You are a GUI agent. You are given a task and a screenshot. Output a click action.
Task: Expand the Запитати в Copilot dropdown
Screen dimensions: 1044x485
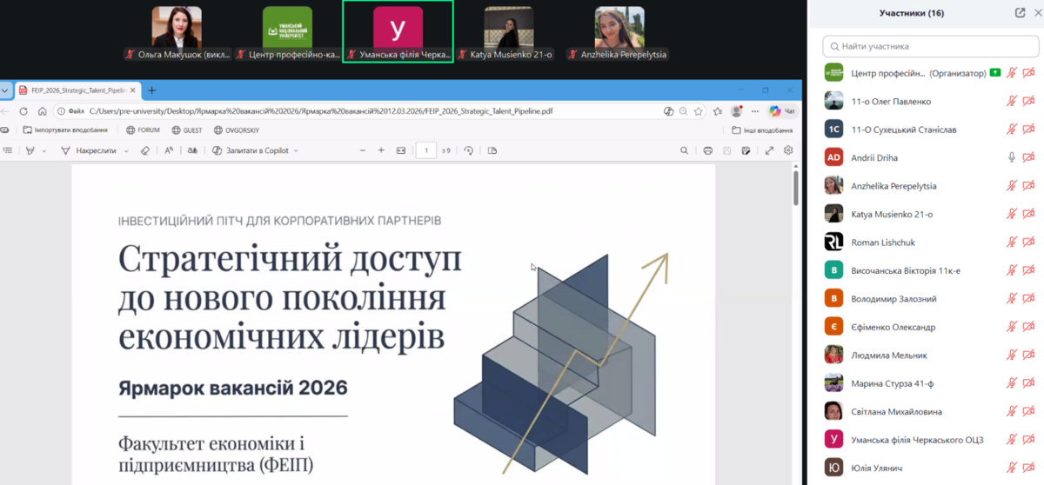coord(296,150)
